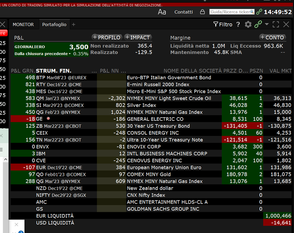
Task: Select the QG Mar'23 @NYMEX row
Action: pos(151,181)
